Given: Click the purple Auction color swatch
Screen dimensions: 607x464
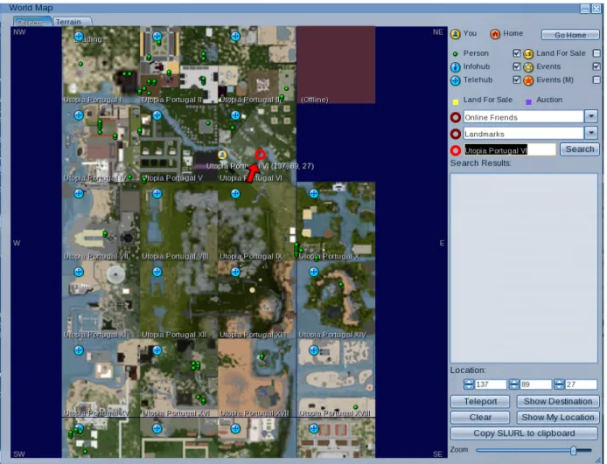Looking at the screenshot, I should pyautogui.click(x=528, y=102).
